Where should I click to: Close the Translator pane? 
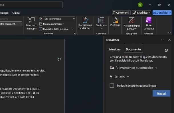tap(169, 40)
